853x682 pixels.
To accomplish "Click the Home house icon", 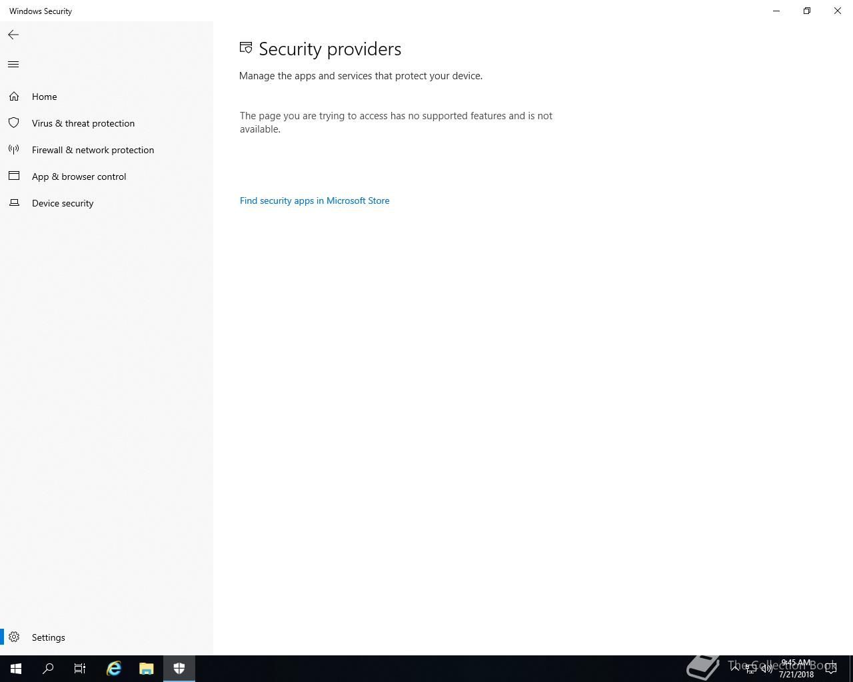I will (14, 97).
